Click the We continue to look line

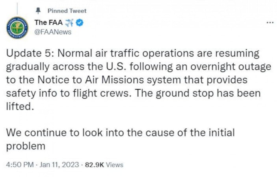click(70, 133)
